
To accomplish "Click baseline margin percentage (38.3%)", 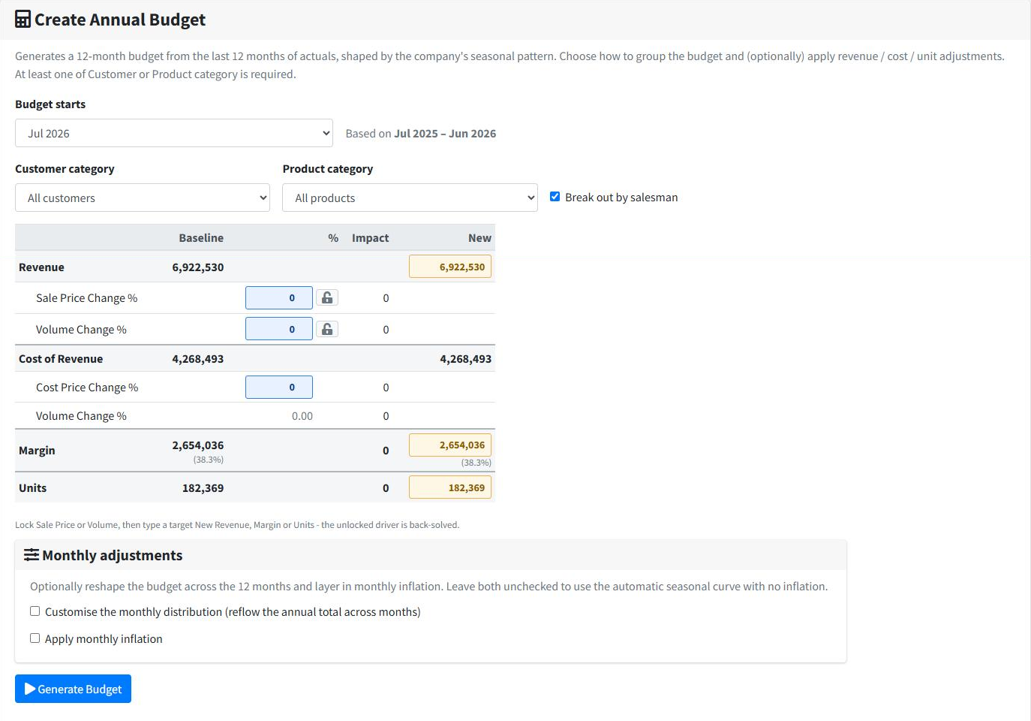I will 209,460.
